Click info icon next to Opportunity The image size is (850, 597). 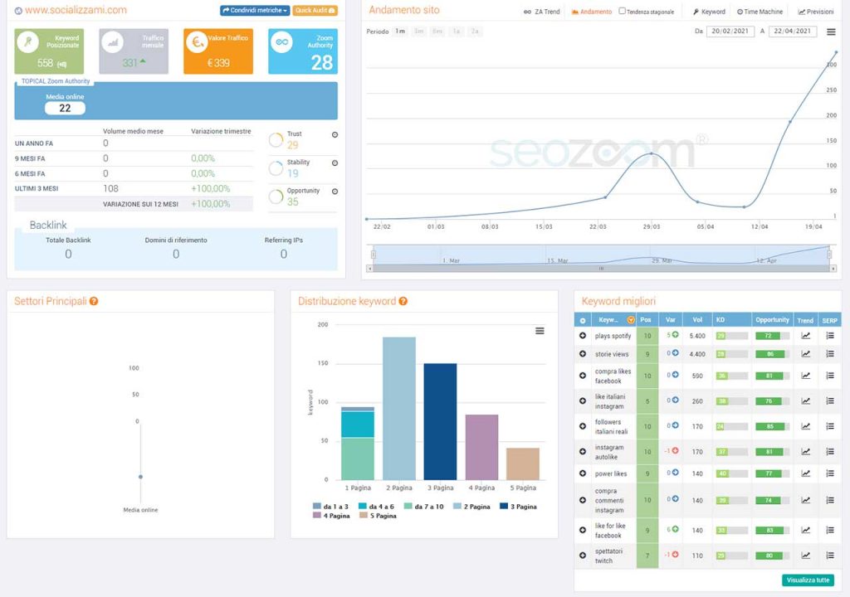tap(335, 192)
